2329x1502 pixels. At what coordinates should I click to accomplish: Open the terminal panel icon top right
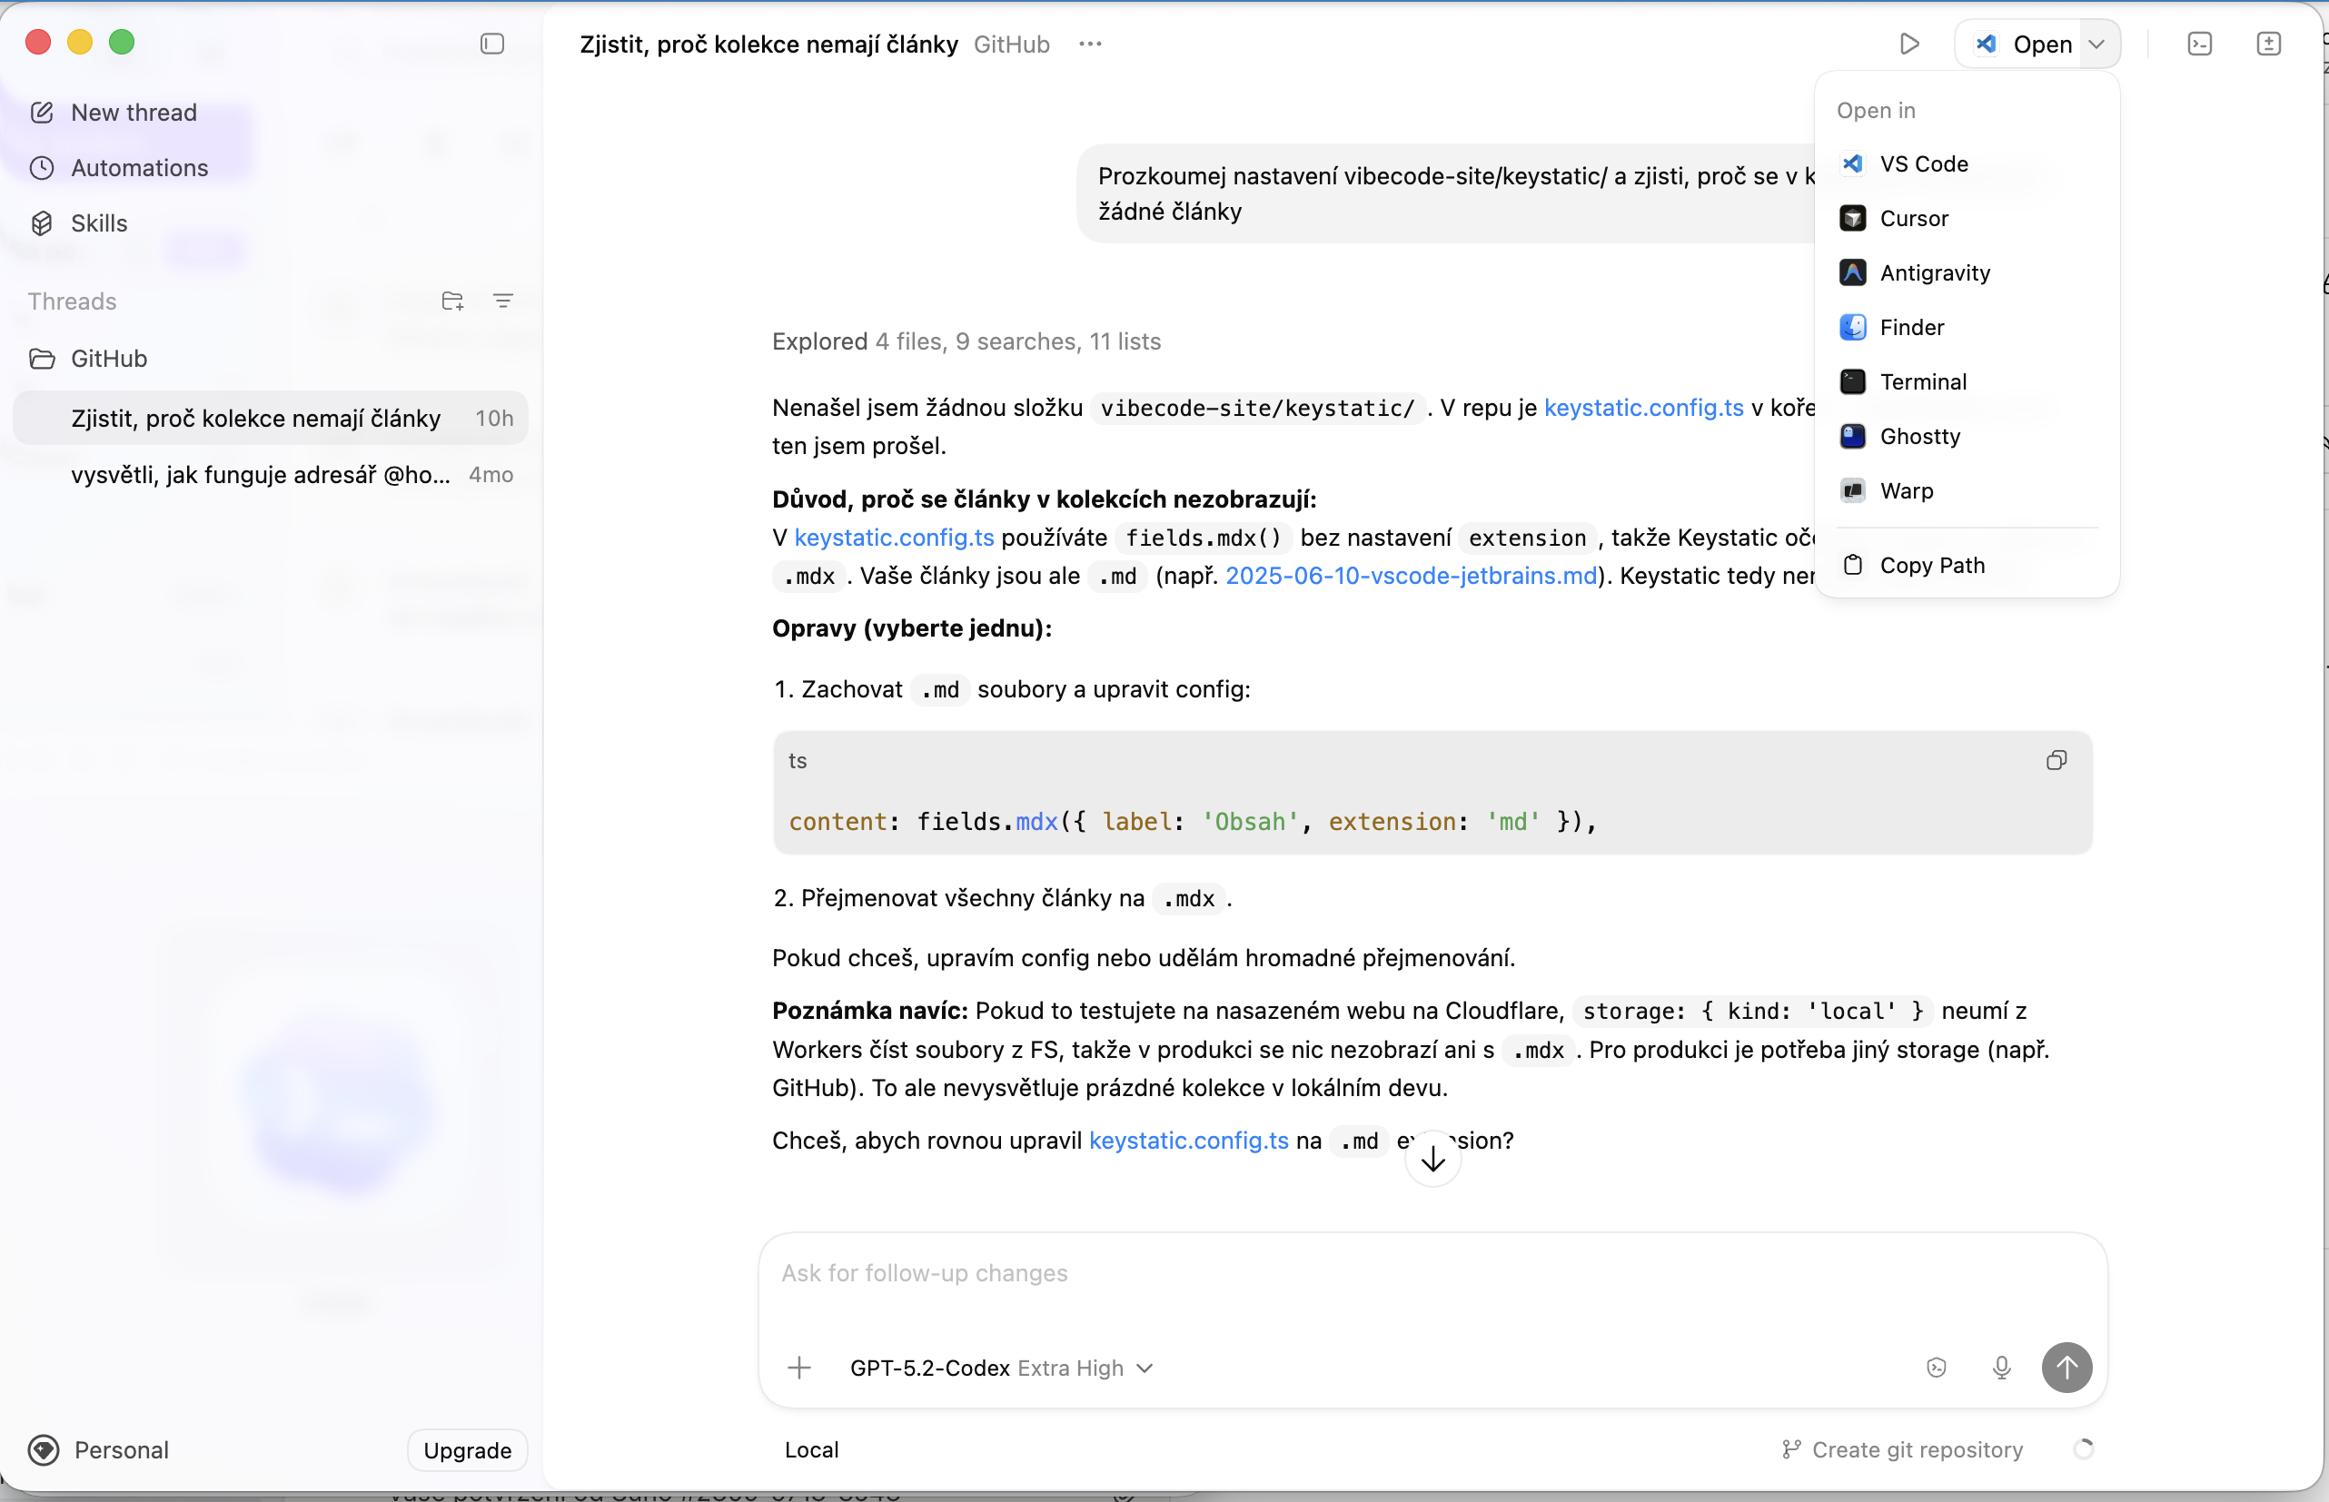pos(2200,44)
